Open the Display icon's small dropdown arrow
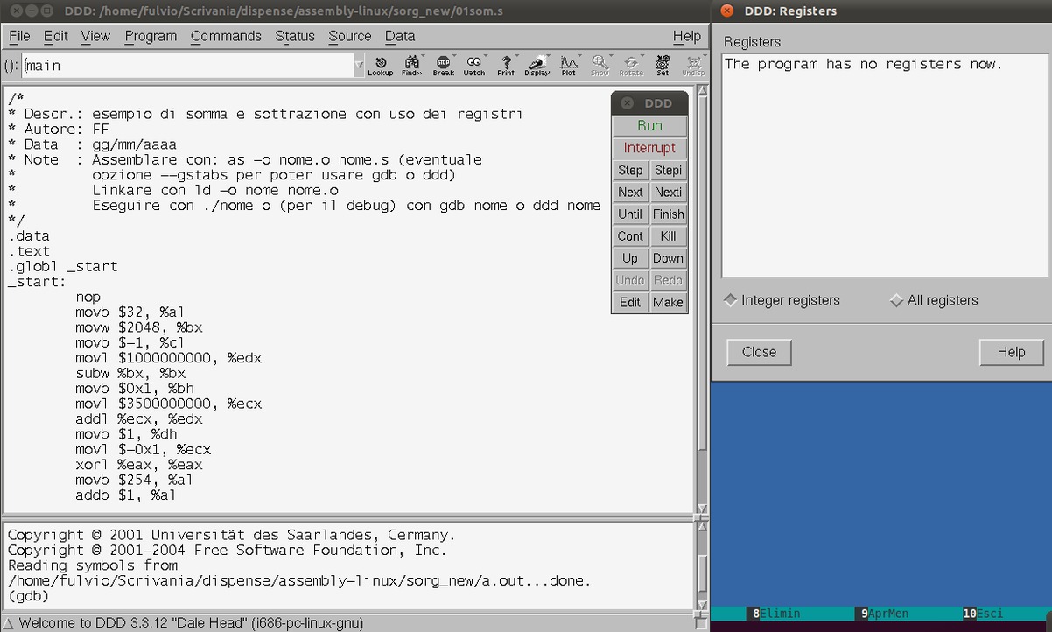The height and width of the screenshot is (632, 1052). pyautogui.click(x=550, y=57)
